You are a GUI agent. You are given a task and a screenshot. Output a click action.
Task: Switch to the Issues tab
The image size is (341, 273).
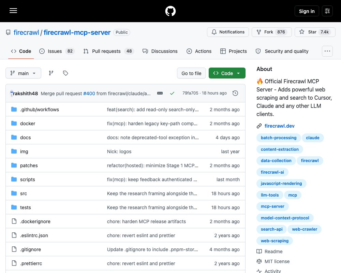pos(57,51)
